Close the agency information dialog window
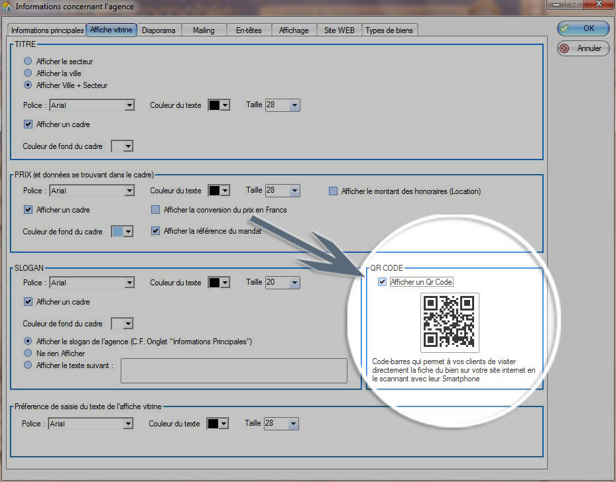Viewport: 616px width, 482px height. (599, 5)
